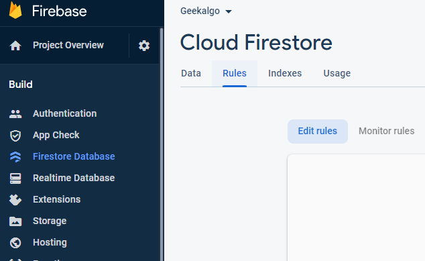Go to the Usage tab

(x=337, y=73)
